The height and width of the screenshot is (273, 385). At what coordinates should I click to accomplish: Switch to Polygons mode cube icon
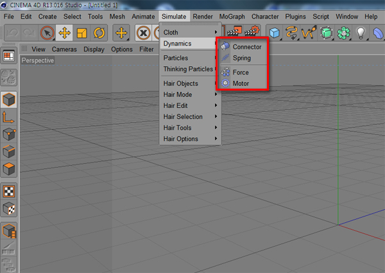[9, 169]
